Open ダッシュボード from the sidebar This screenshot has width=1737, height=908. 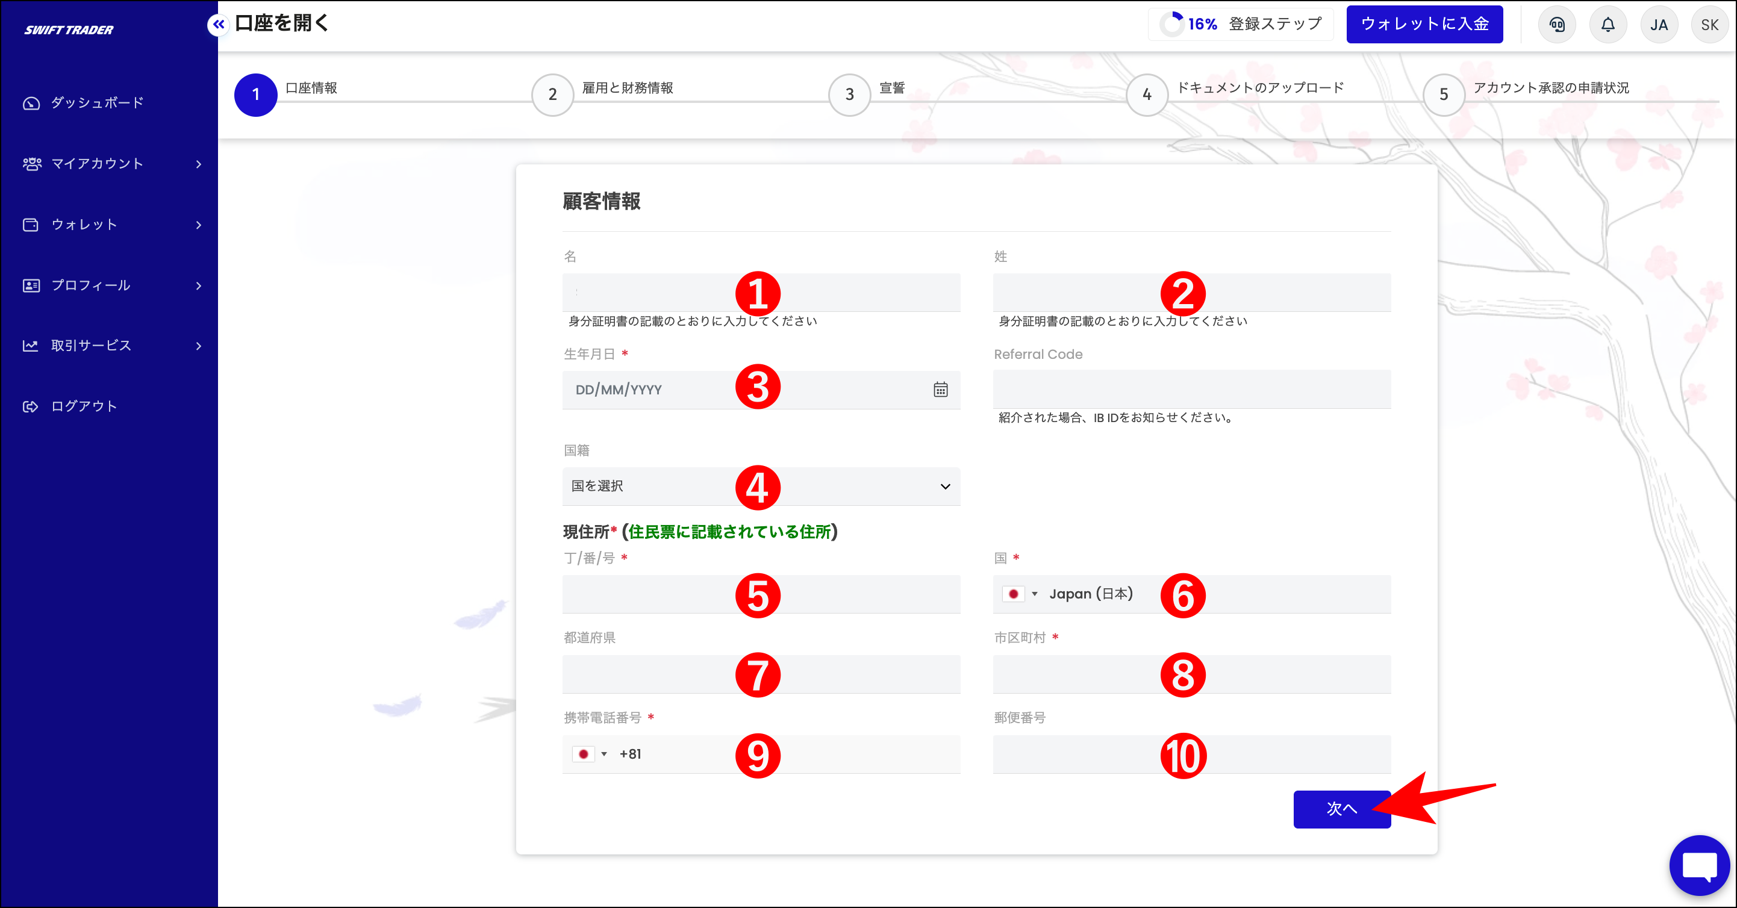click(x=97, y=103)
